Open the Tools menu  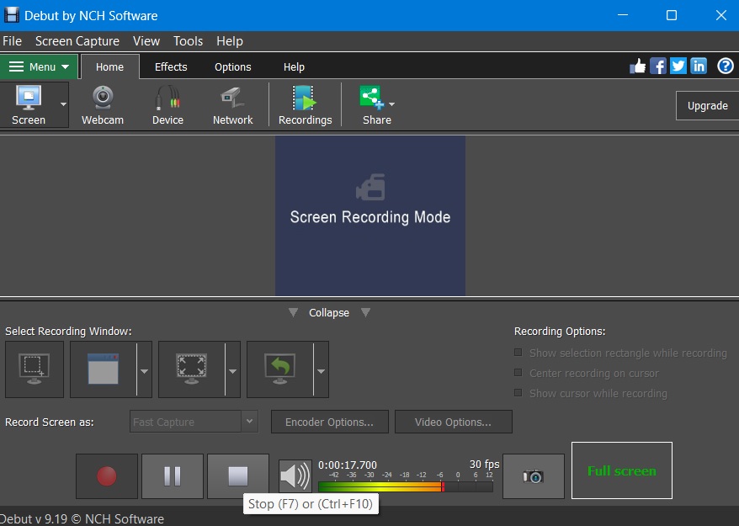[x=188, y=40]
